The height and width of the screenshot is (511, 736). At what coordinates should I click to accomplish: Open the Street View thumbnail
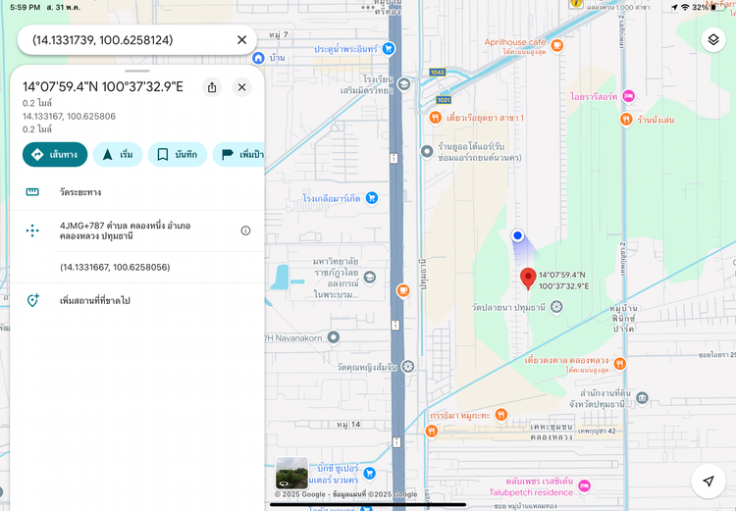(x=291, y=473)
